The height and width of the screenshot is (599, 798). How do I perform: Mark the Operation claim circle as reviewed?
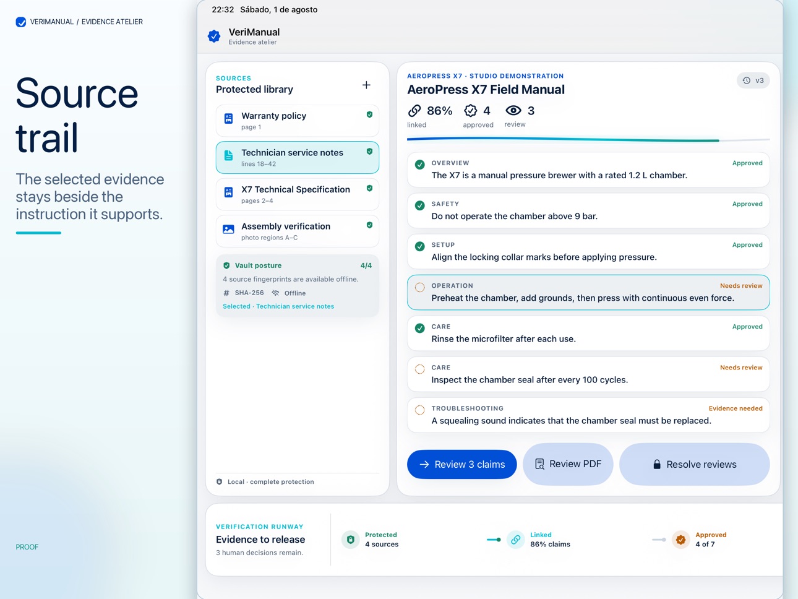(420, 287)
